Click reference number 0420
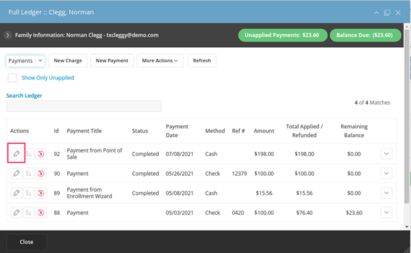 (x=238, y=213)
